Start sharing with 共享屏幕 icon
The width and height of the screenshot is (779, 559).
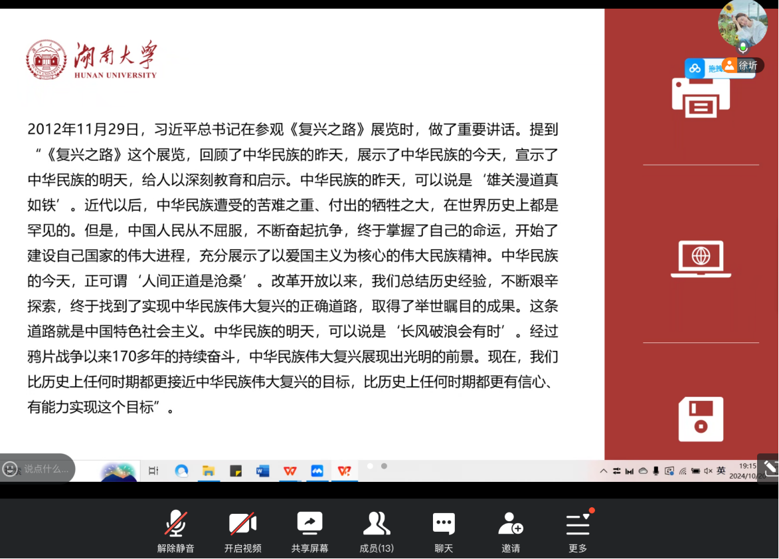point(309,530)
